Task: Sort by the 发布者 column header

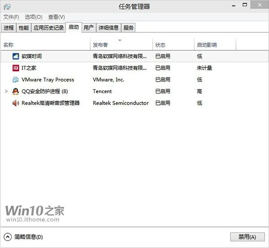Action: coord(121,45)
